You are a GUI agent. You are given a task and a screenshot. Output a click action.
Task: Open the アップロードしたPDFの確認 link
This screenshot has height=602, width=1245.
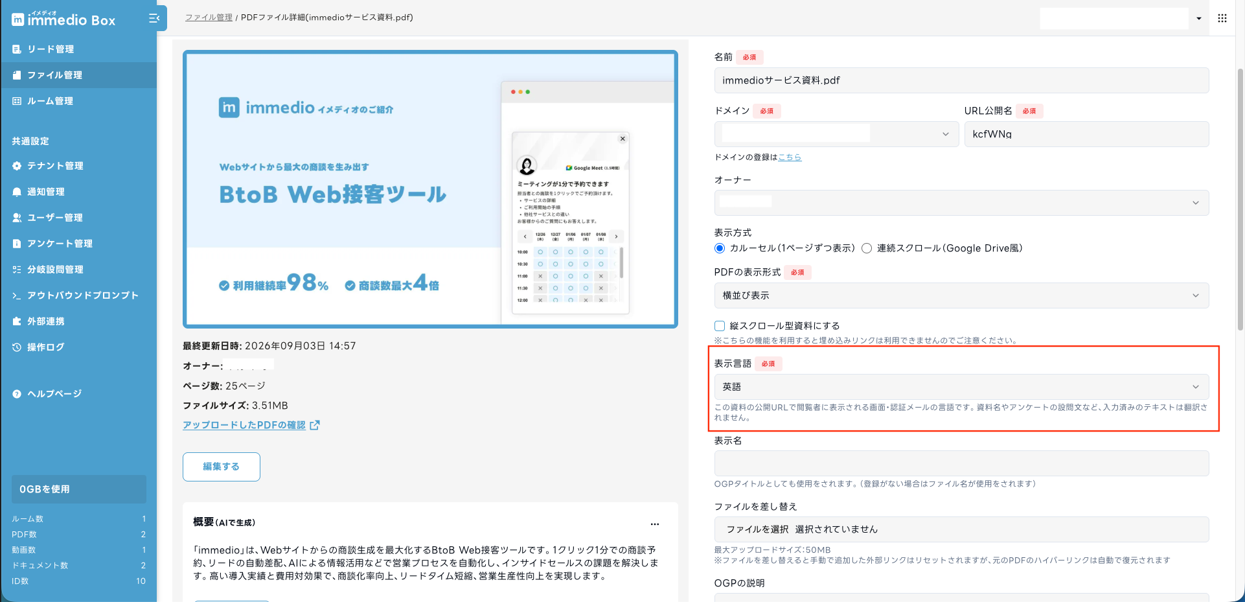pos(244,425)
